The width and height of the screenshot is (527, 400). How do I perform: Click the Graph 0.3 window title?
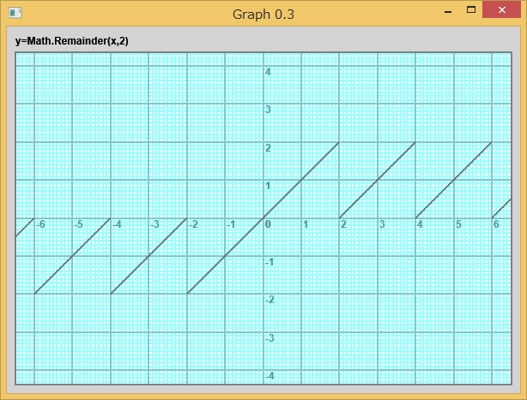pos(263,15)
